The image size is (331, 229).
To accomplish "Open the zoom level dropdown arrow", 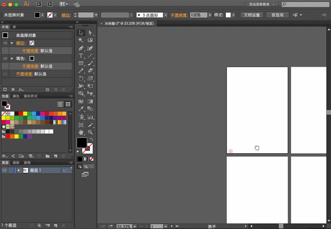I will [x=135, y=226].
